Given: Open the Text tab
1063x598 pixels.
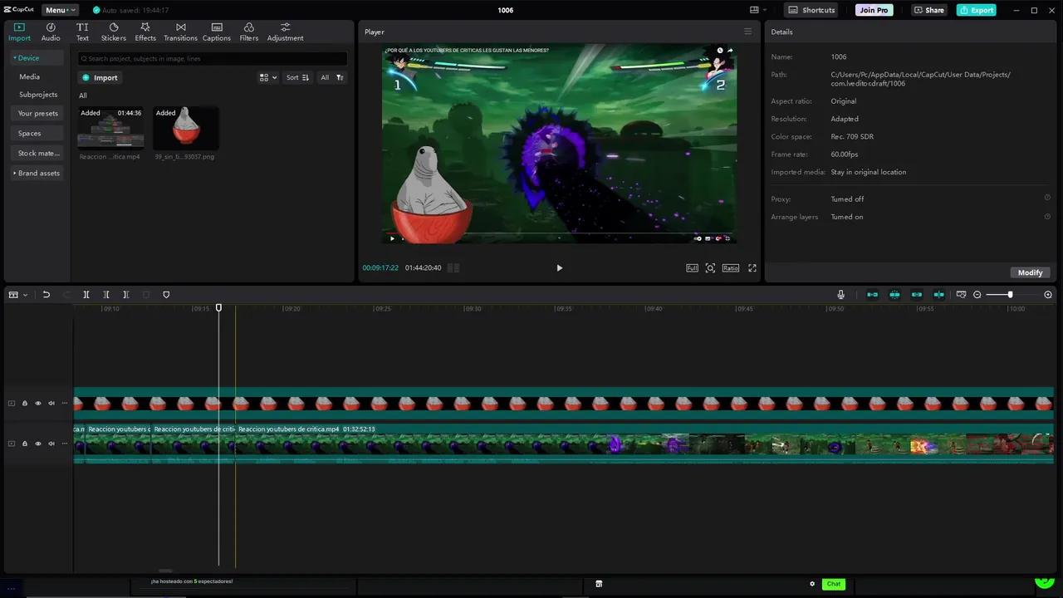Looking at the screenshot, I should pos(82,32).
